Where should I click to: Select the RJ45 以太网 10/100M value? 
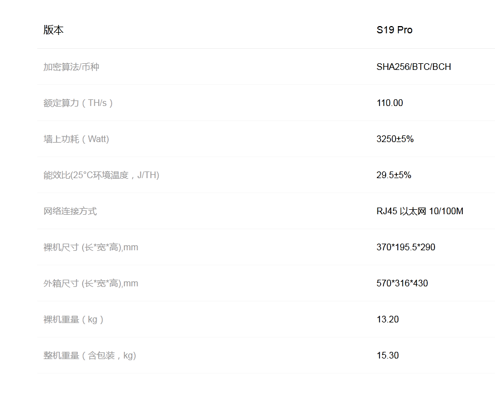(419, 211)
